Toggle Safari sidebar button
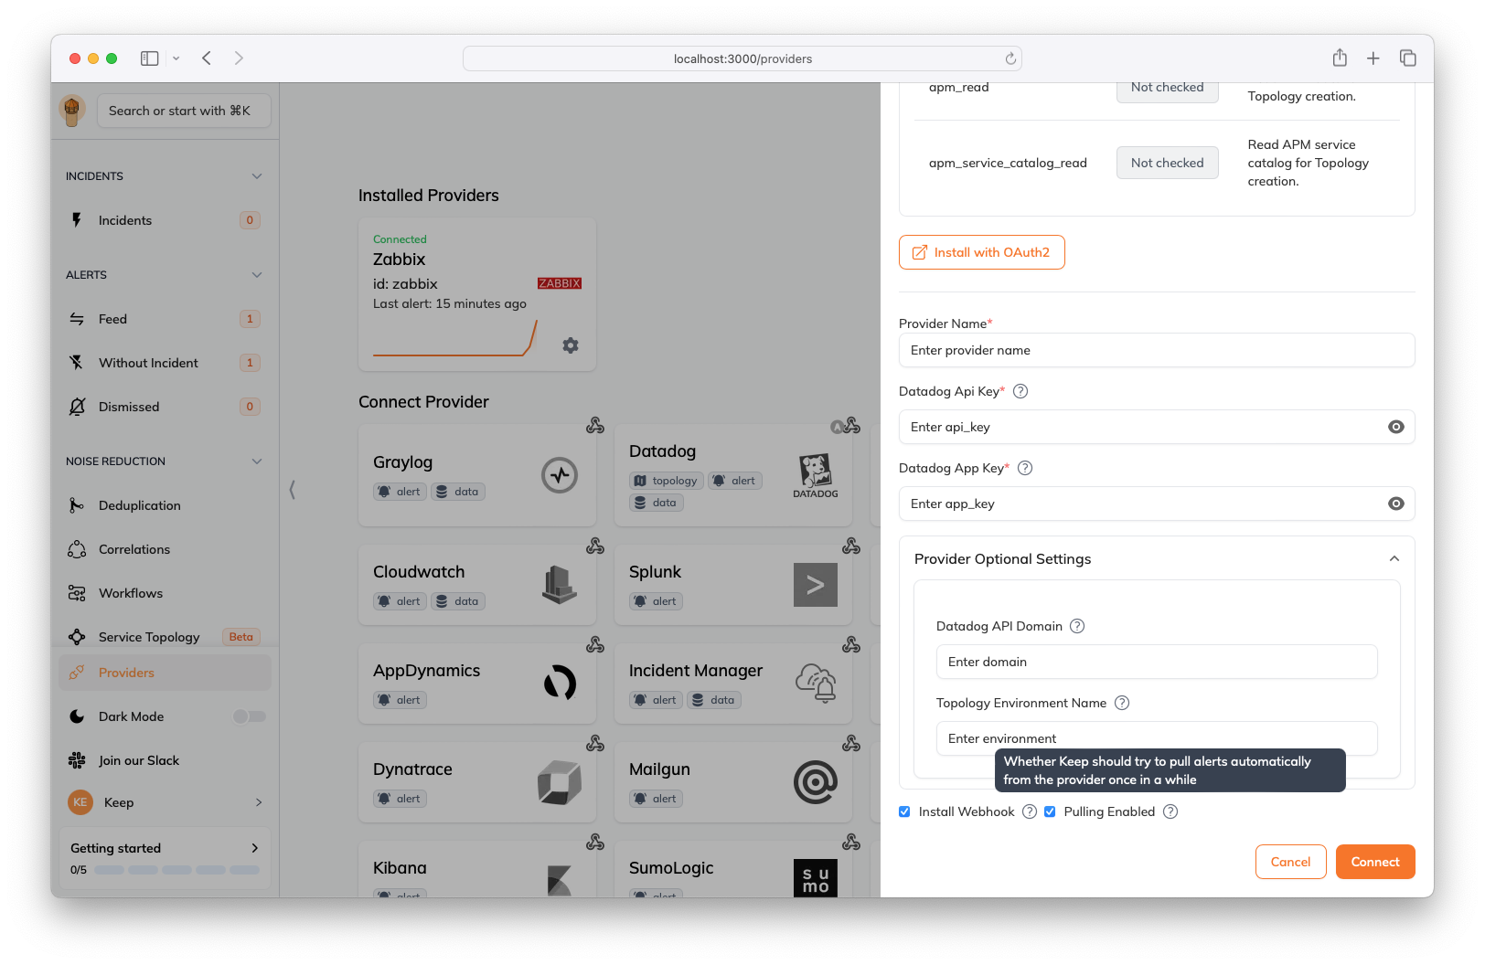 click(x=150, y=58)
